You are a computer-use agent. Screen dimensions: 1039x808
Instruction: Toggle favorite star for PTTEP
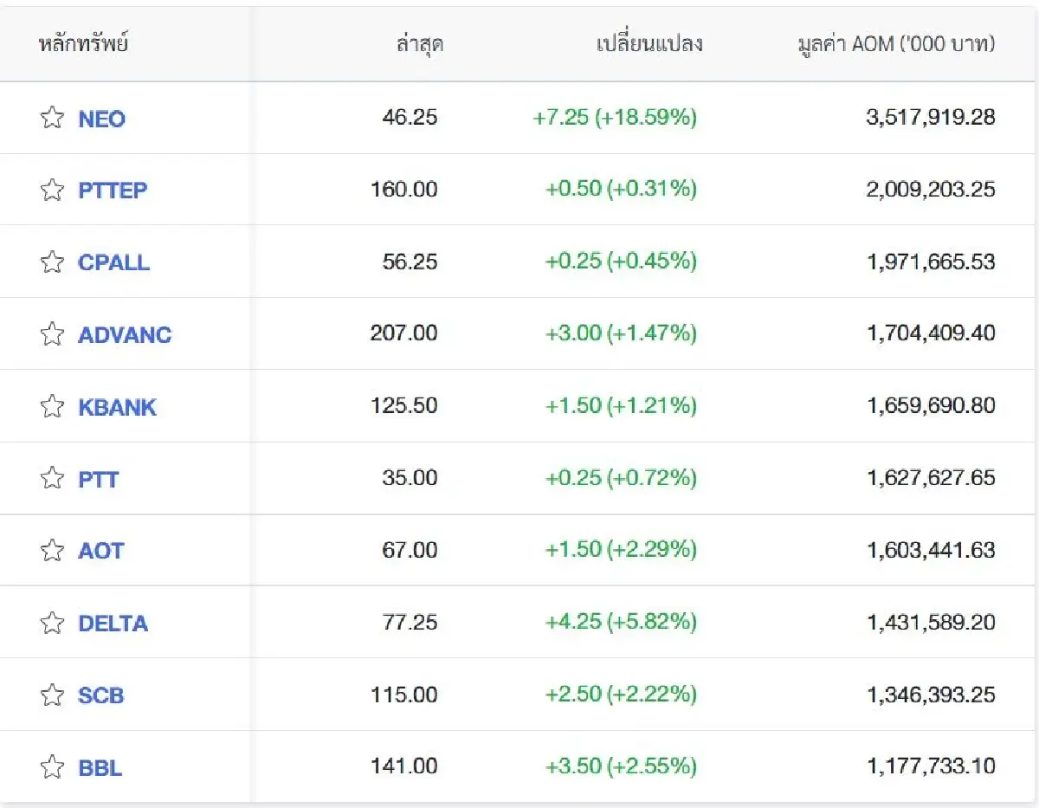[x=52, y=190]
